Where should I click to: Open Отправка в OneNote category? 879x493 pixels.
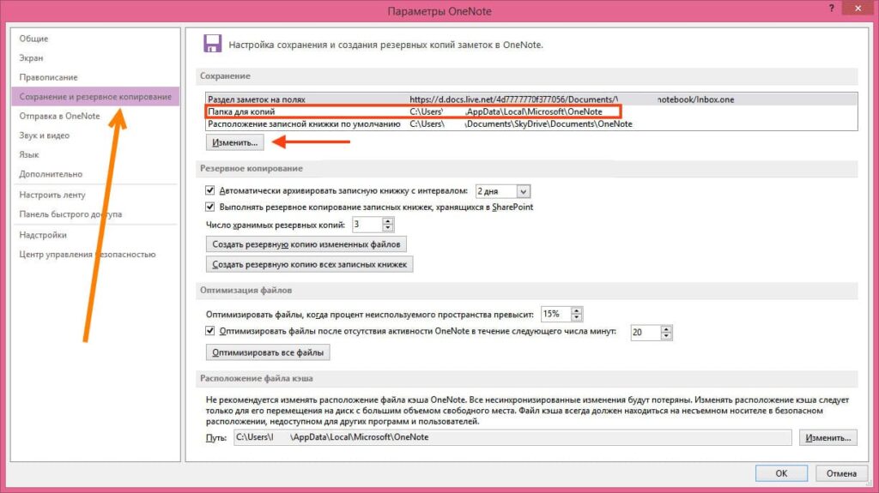coord(59,116)
